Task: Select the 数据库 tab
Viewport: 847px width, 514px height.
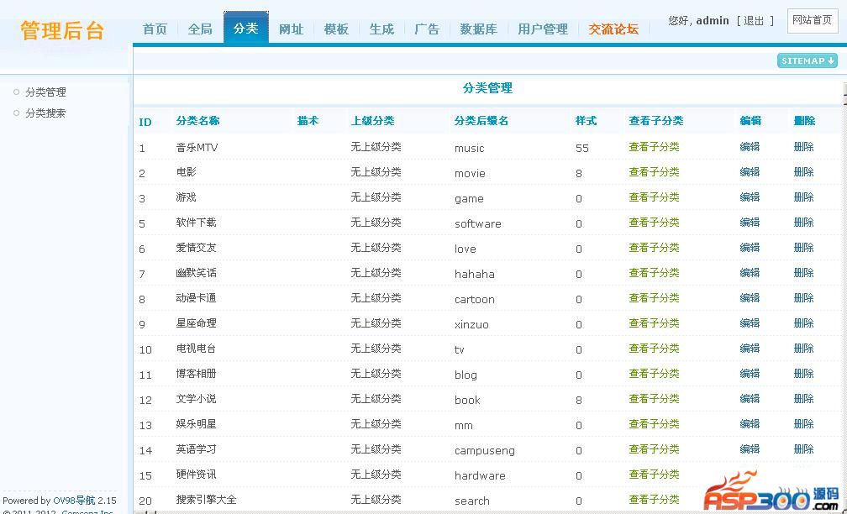Action: click(478, 29)
